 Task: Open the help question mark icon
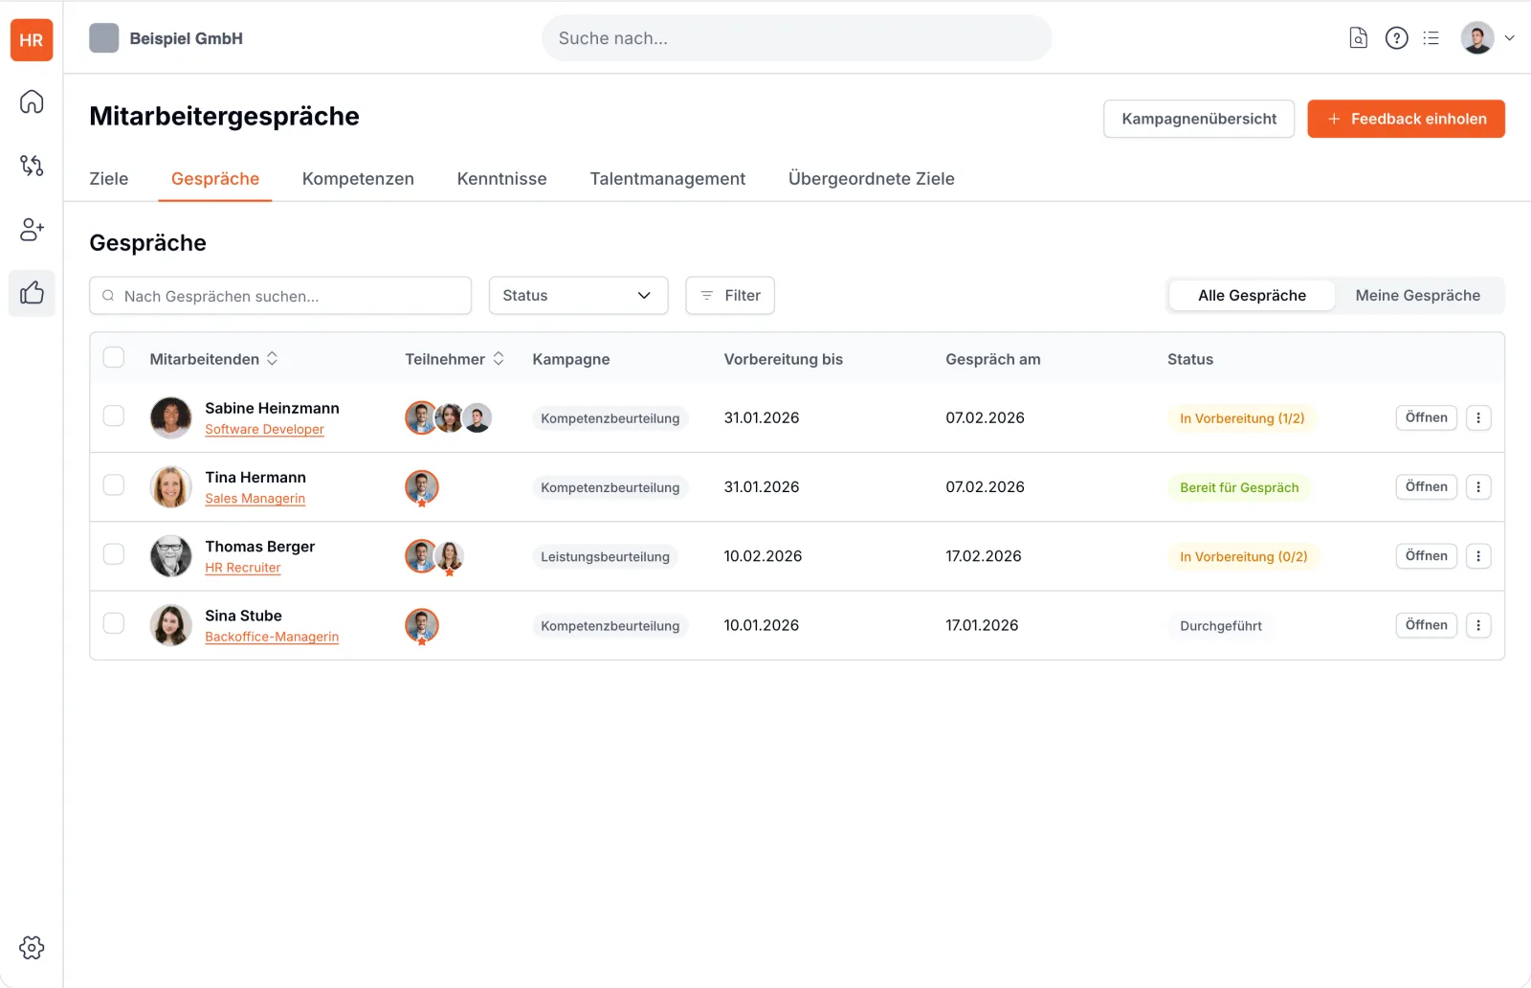1397,38
